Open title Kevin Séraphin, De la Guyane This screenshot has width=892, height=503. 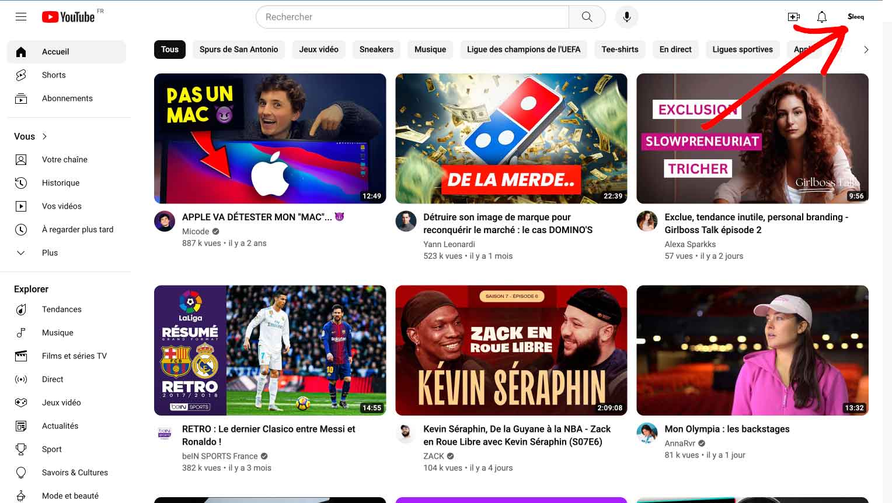[x=517, y=435]
